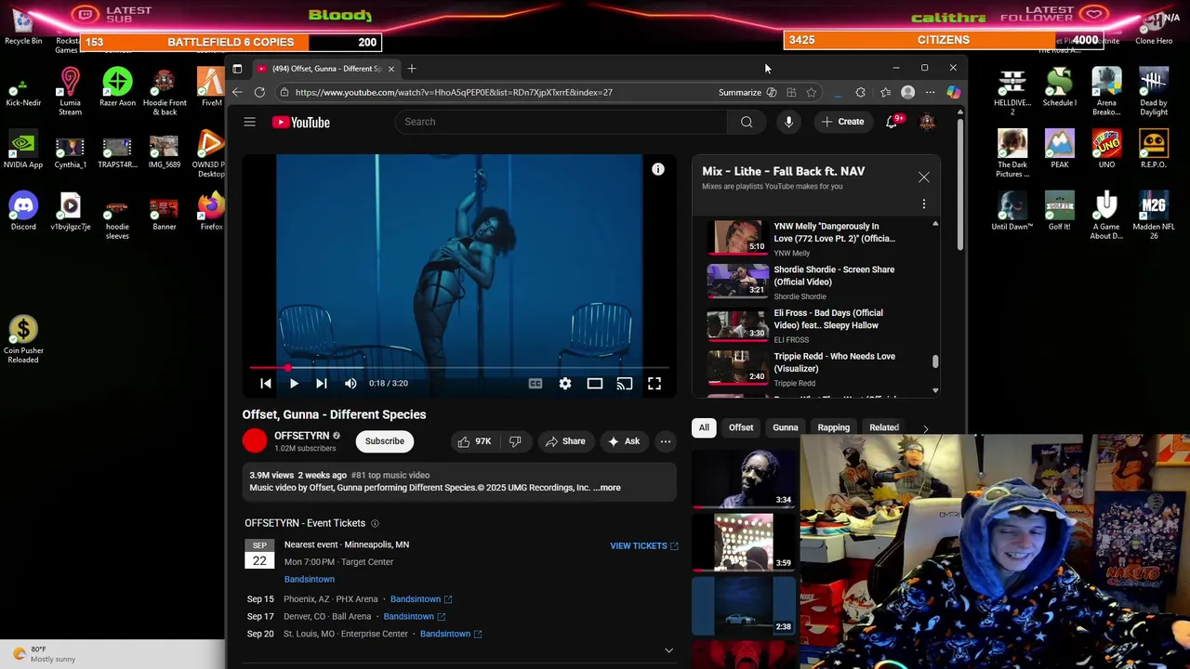Expand the description with ...more

point(607,488)
